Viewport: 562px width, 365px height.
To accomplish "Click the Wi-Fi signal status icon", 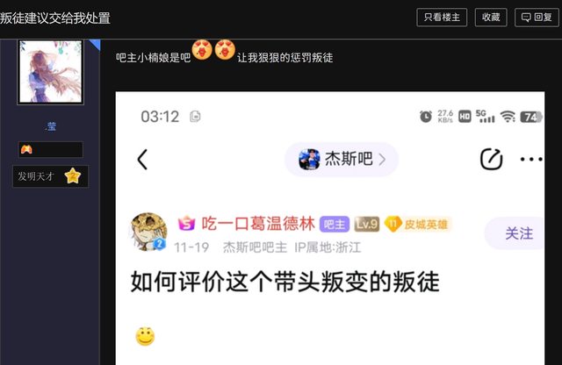I will point(508,117).
